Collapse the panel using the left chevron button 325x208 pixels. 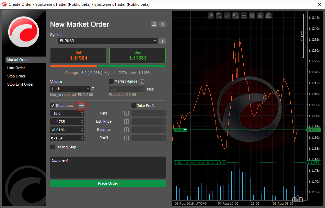163,24
